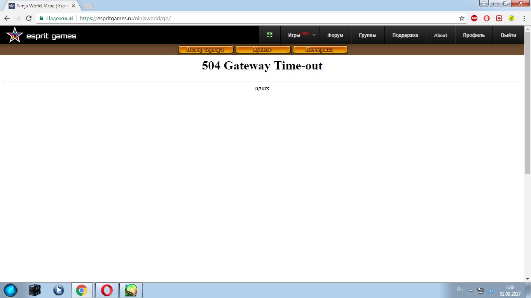Click the red hand ad-blocker extension icon
Image resolution: width=531 pixels, height=298 pixels.
coord(487,18)
